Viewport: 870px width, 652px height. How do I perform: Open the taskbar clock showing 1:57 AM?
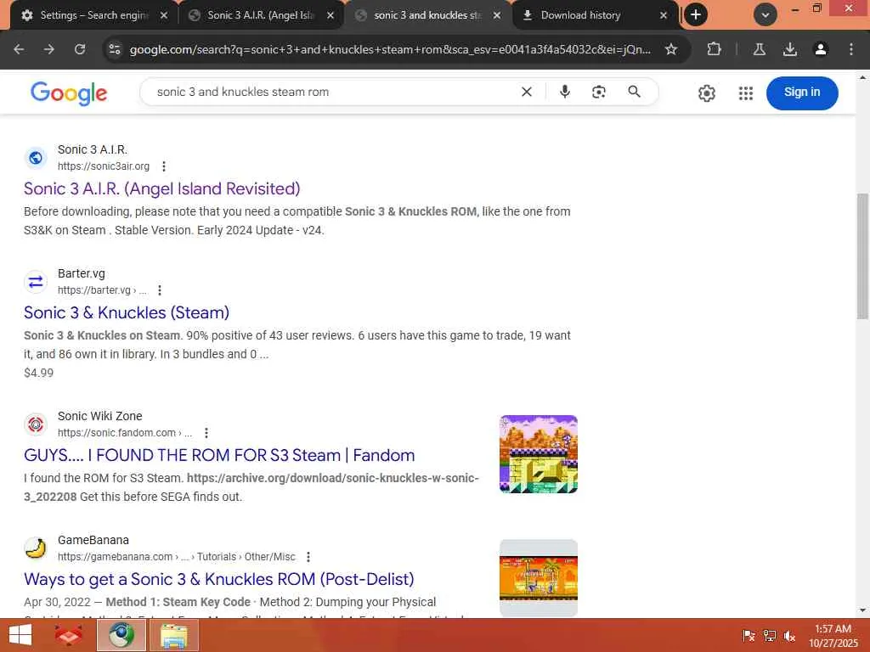pyautogui.click(x=833, y=635)
